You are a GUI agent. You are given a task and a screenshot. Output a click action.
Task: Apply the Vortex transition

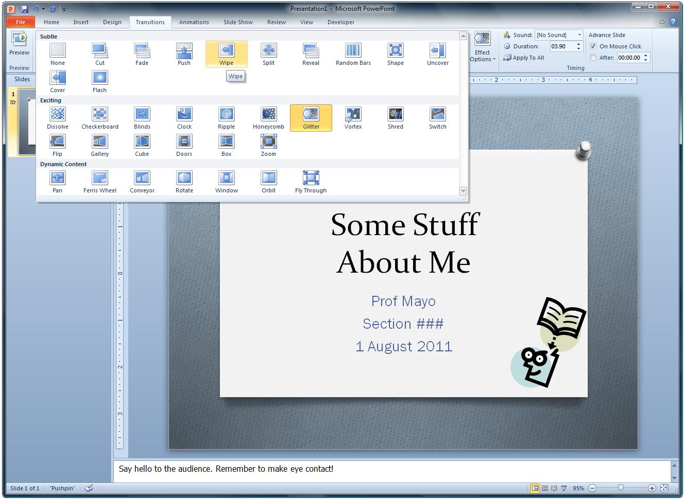pyautogui.click(x=353, y=118)
